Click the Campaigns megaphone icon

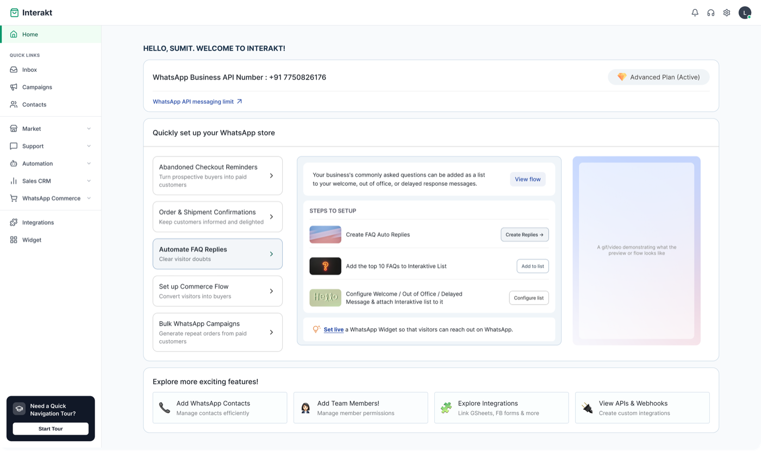(x=14, y=87)
